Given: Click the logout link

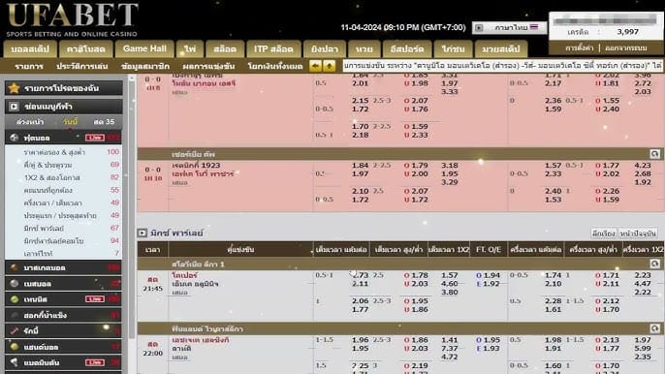Looking at the screenshot, I should pos(626,47).
